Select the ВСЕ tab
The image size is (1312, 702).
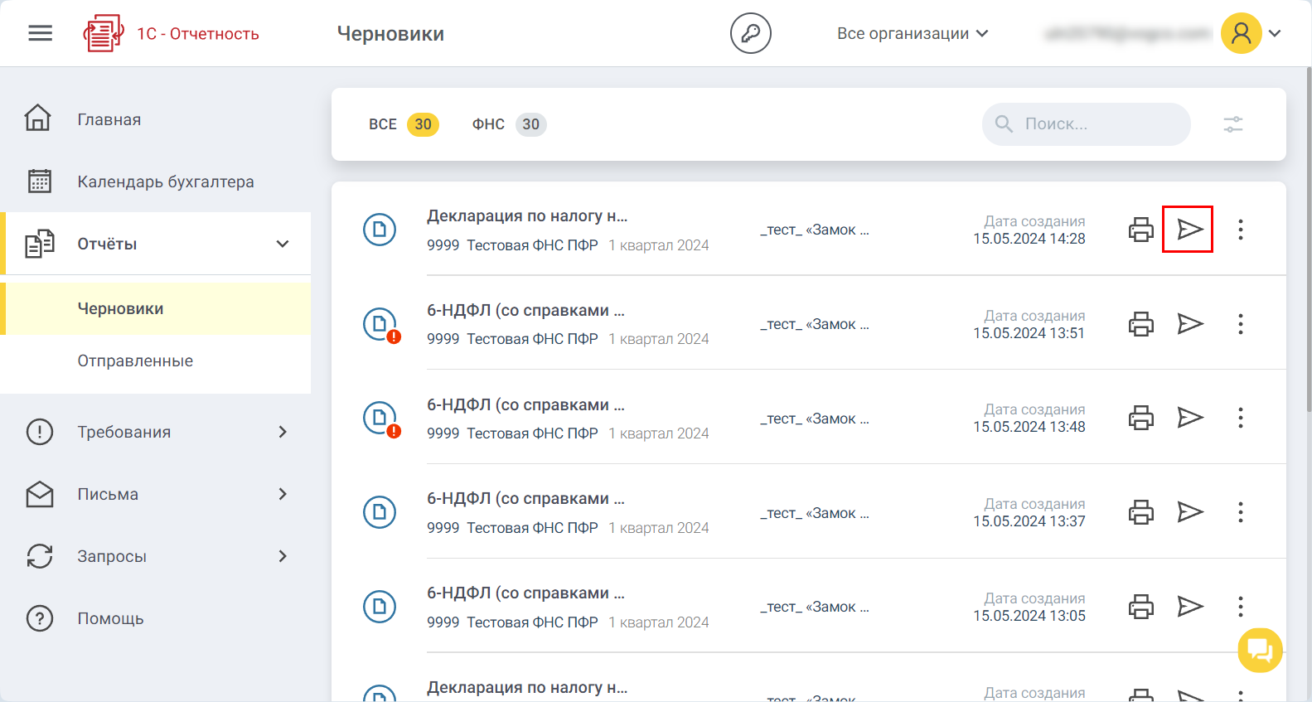pyautogui.click(x=403, y=124)
